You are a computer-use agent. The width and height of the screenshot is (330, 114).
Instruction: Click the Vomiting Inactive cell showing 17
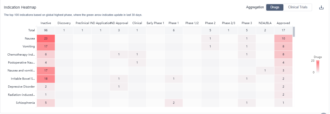[x=46, y=46]
